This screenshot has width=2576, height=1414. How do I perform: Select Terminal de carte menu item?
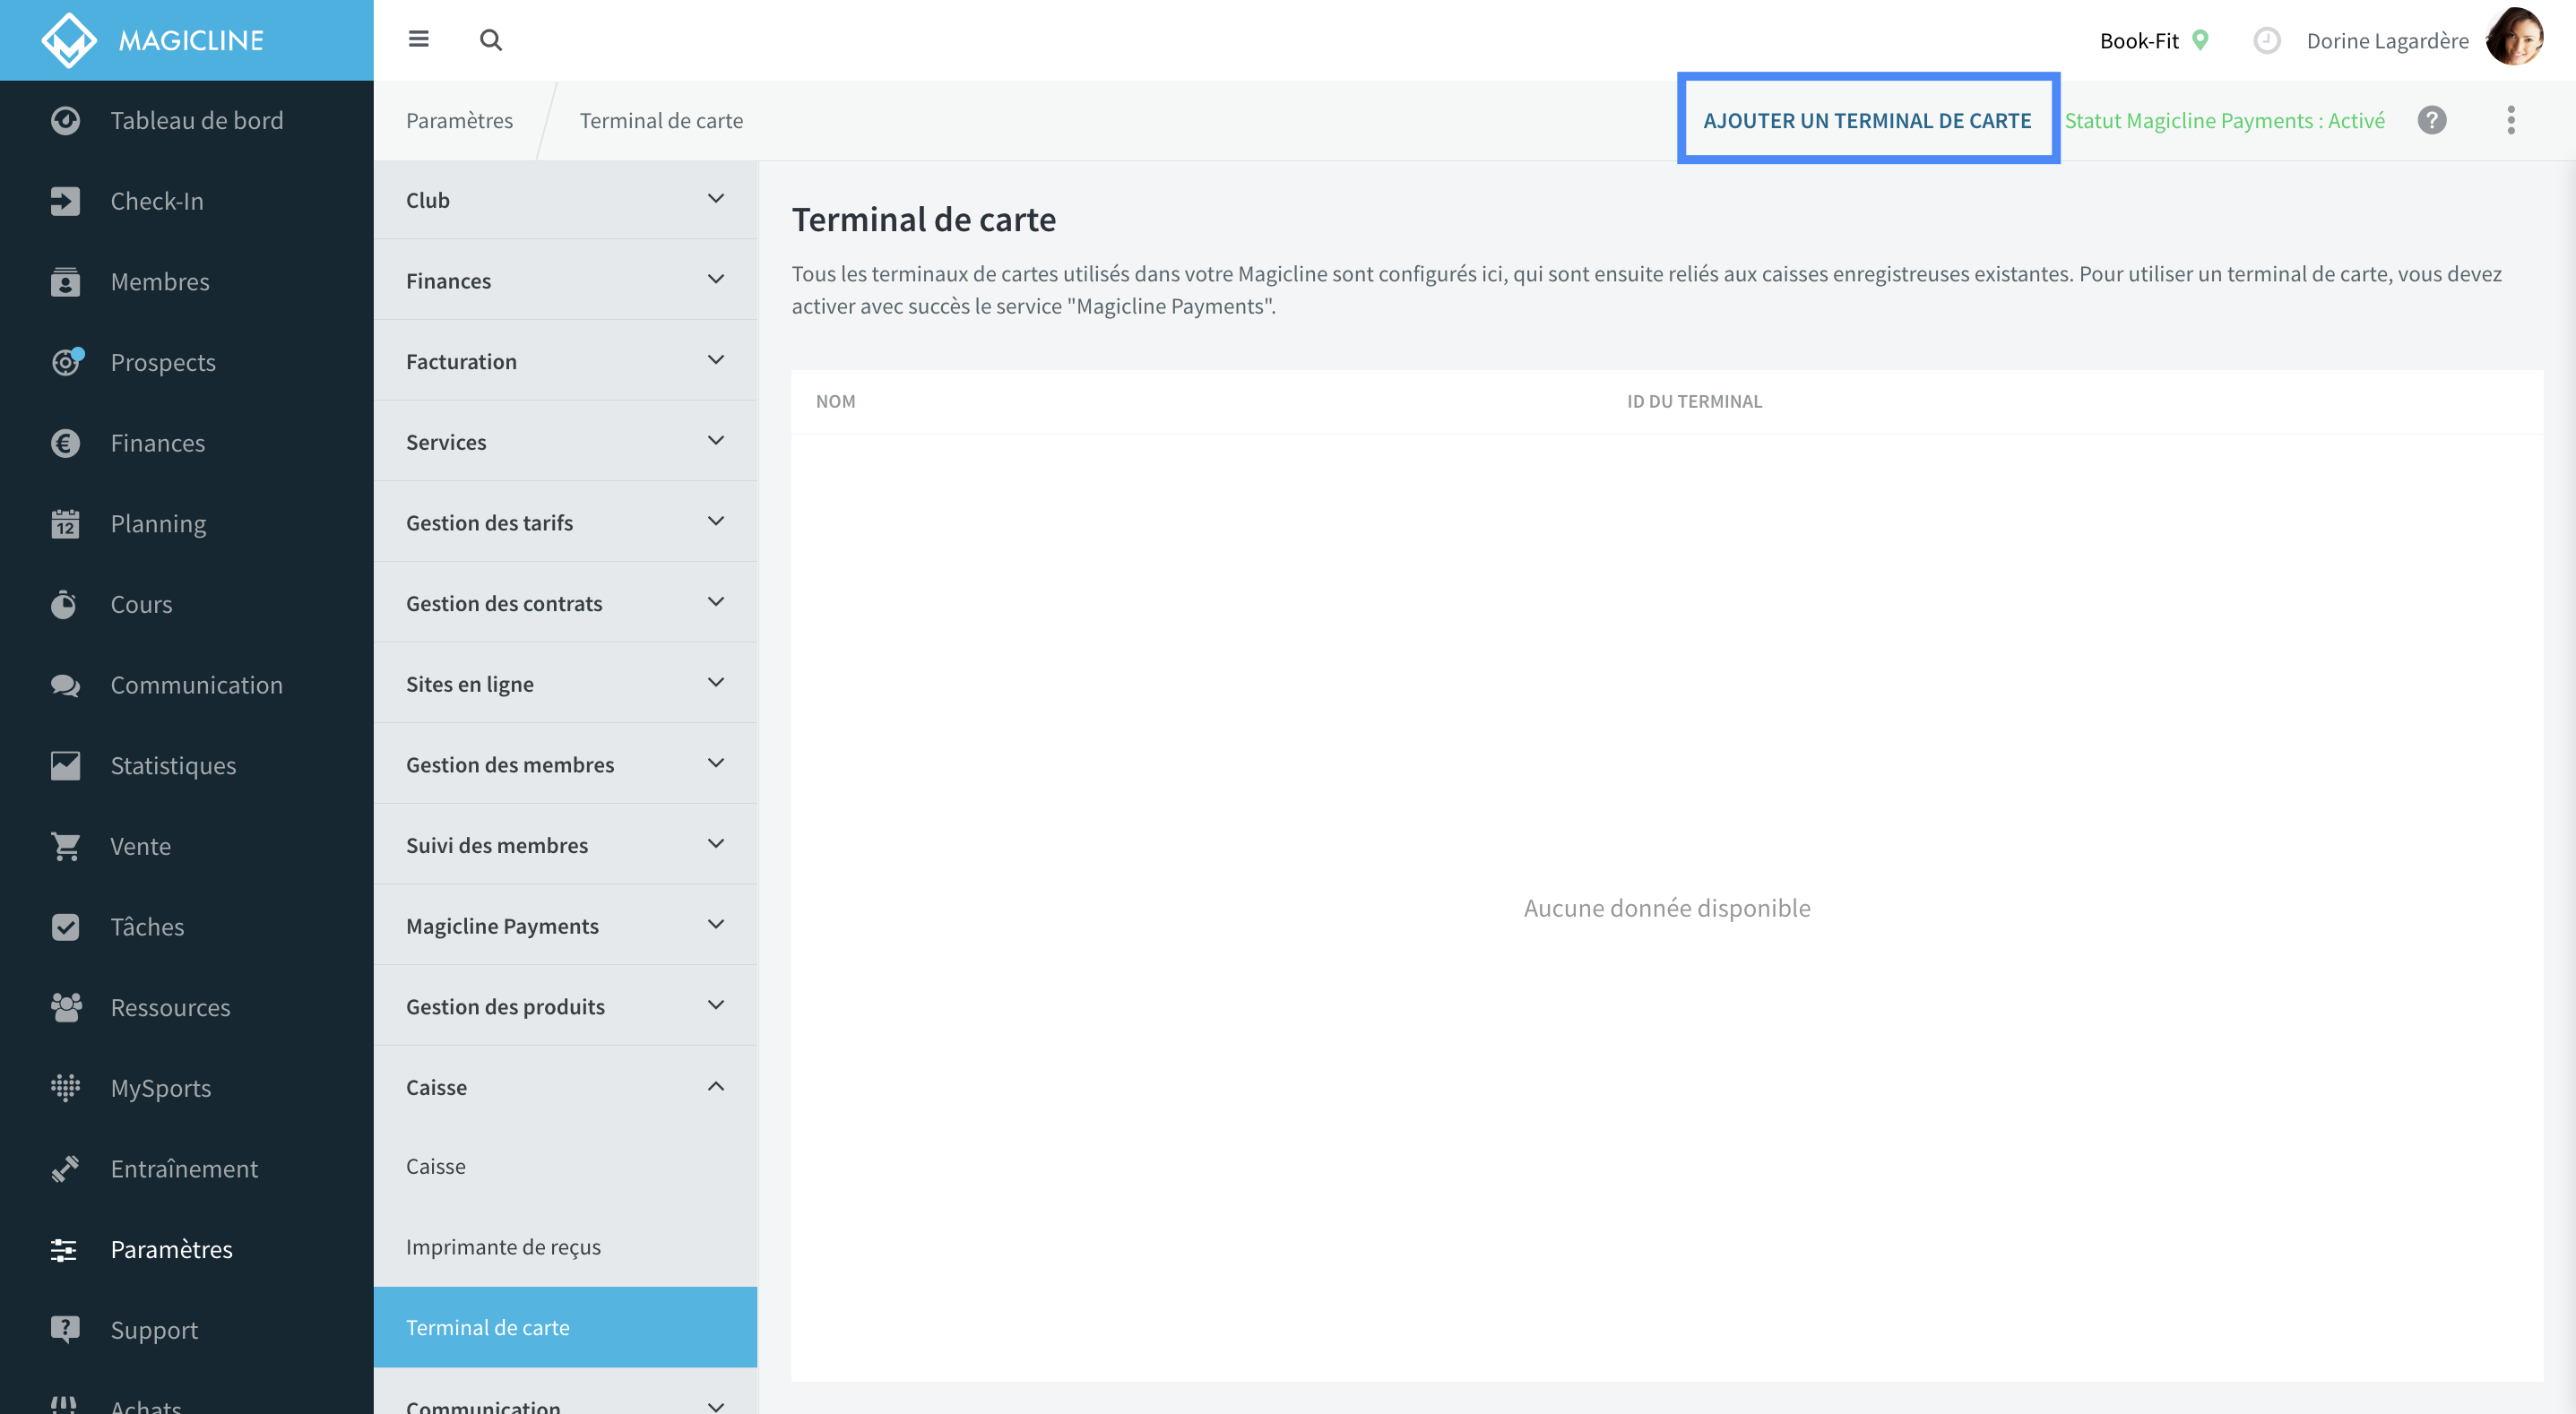(565, 1327)
